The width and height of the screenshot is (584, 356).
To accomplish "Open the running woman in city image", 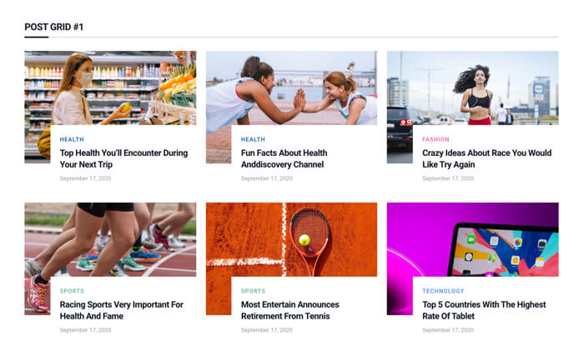I will (x=473, y=88).
